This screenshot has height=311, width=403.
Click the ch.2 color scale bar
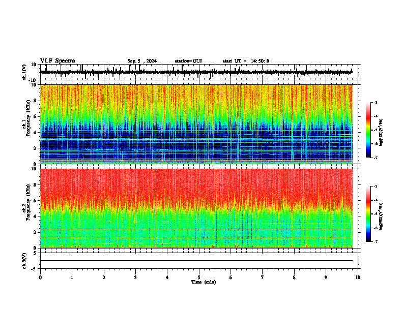pyautogui.click(x=368, y=214)
